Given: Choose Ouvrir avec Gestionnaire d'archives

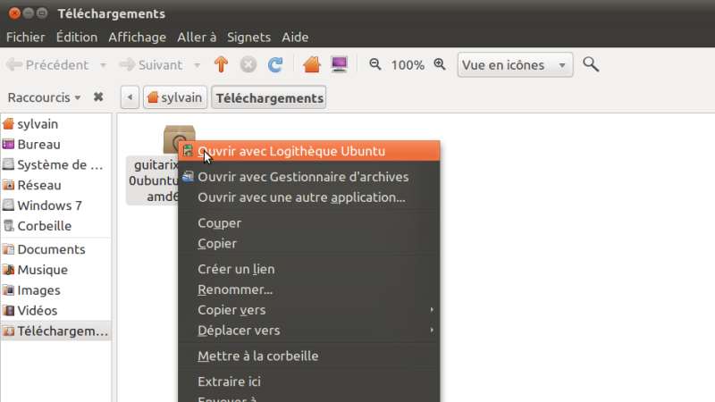Looking at the screenshot, I should tap(309, 177).
